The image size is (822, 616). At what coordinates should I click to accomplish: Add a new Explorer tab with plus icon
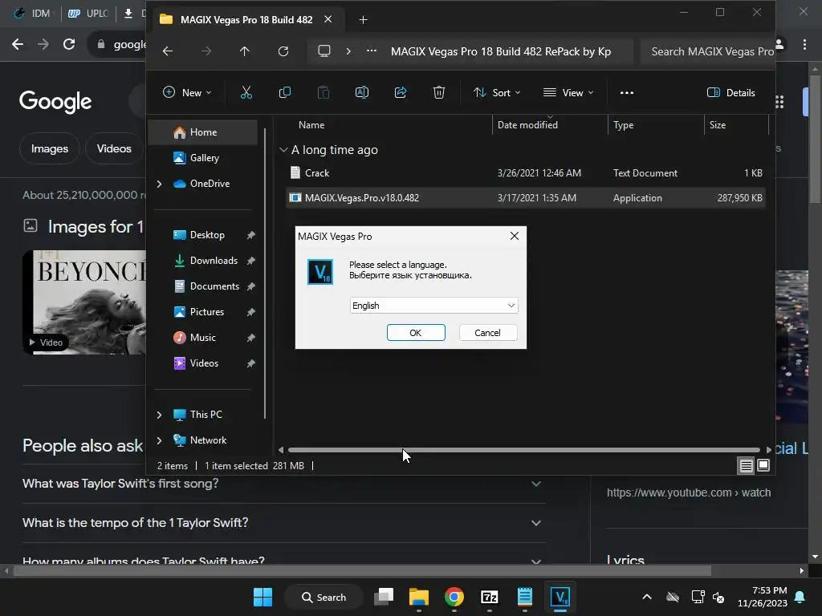(x=363, y=20)
